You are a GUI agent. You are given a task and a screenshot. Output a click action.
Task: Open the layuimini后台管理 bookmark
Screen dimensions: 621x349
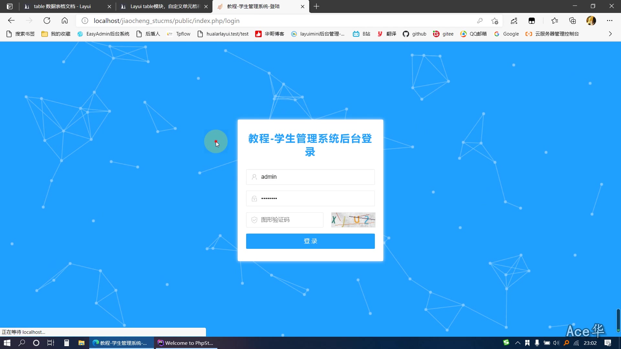click(318, 34)
